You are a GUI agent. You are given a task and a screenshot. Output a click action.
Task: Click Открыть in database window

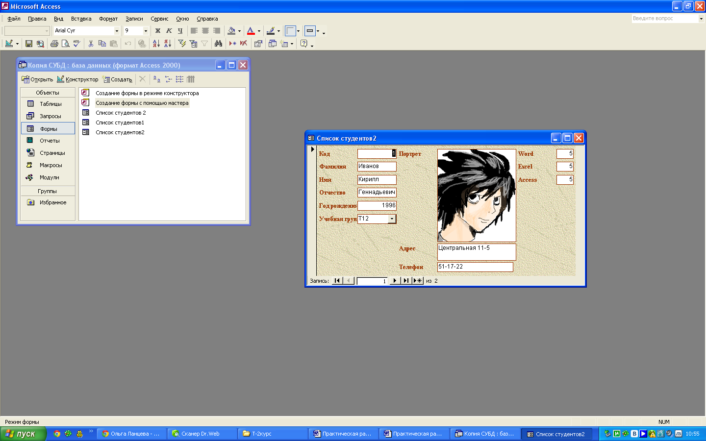click(37, 79)
